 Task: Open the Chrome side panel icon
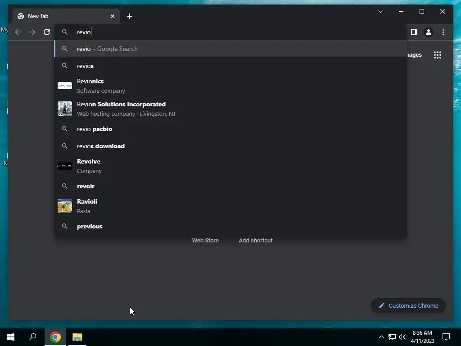[x=414, y=32]
